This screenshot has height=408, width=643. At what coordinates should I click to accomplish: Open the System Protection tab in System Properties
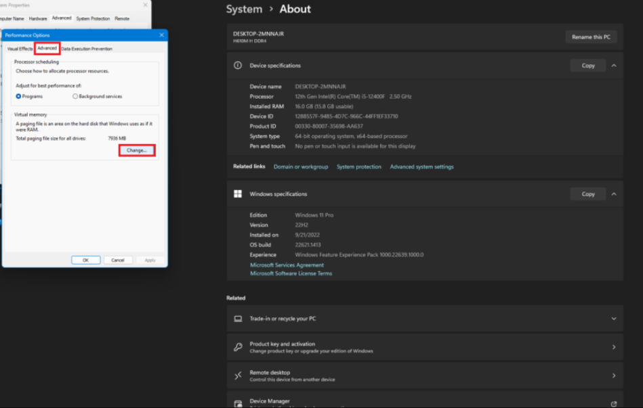coord(93,18)
